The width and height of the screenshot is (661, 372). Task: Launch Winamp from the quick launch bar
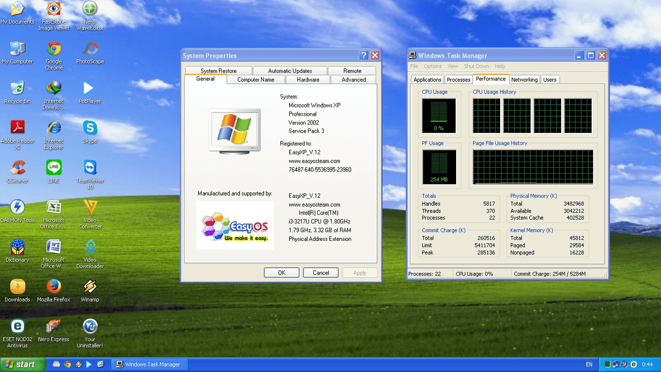point(78,364)
